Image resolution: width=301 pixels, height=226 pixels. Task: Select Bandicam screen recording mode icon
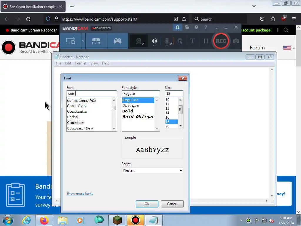(71, 41)
